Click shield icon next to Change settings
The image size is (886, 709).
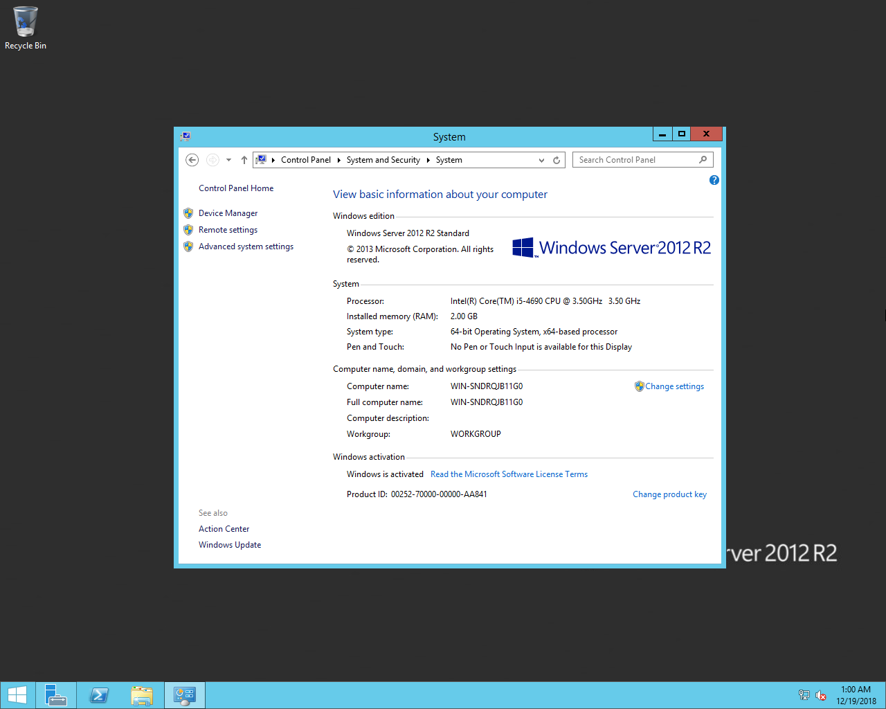(639, 386)
